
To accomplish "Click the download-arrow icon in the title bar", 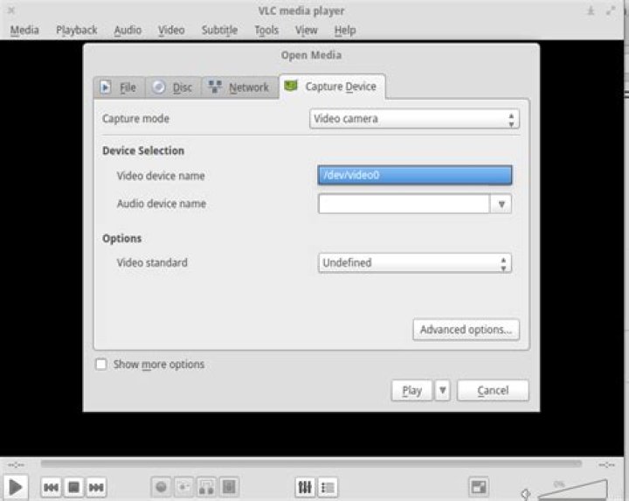I will tap(591, 10).
